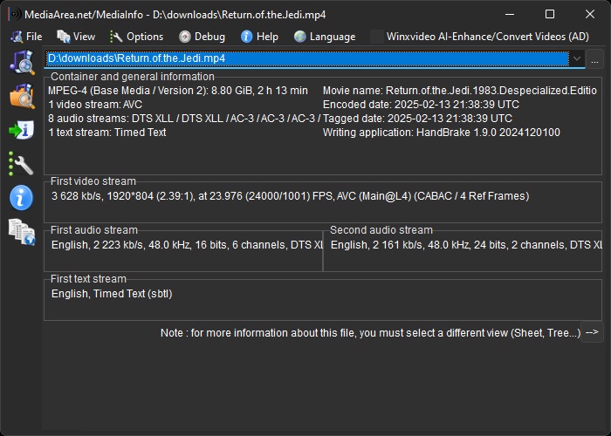The width and height of the screenshot is (611, 436).
Task: Click the '-->' view switch button
Action: tap(592, 332)
